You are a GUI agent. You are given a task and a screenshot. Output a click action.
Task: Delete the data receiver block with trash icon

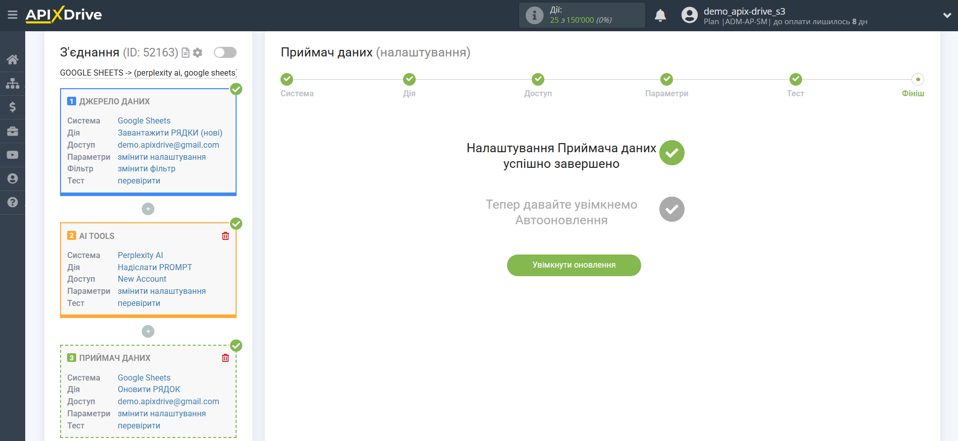[x=226, y=358]
